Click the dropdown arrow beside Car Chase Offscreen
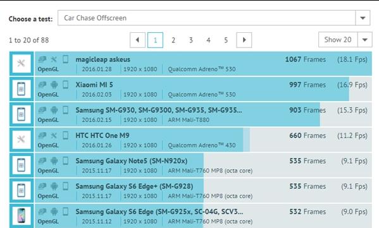Screen dimensions: 379x228 pos(363,18)
